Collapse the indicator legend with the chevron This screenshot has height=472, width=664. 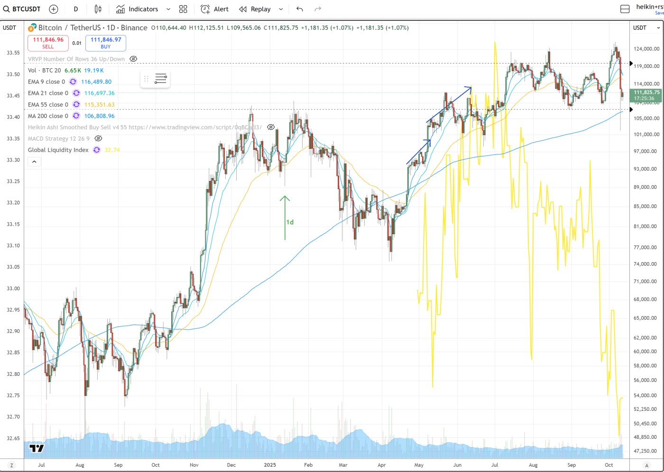[x=34, y=162]
